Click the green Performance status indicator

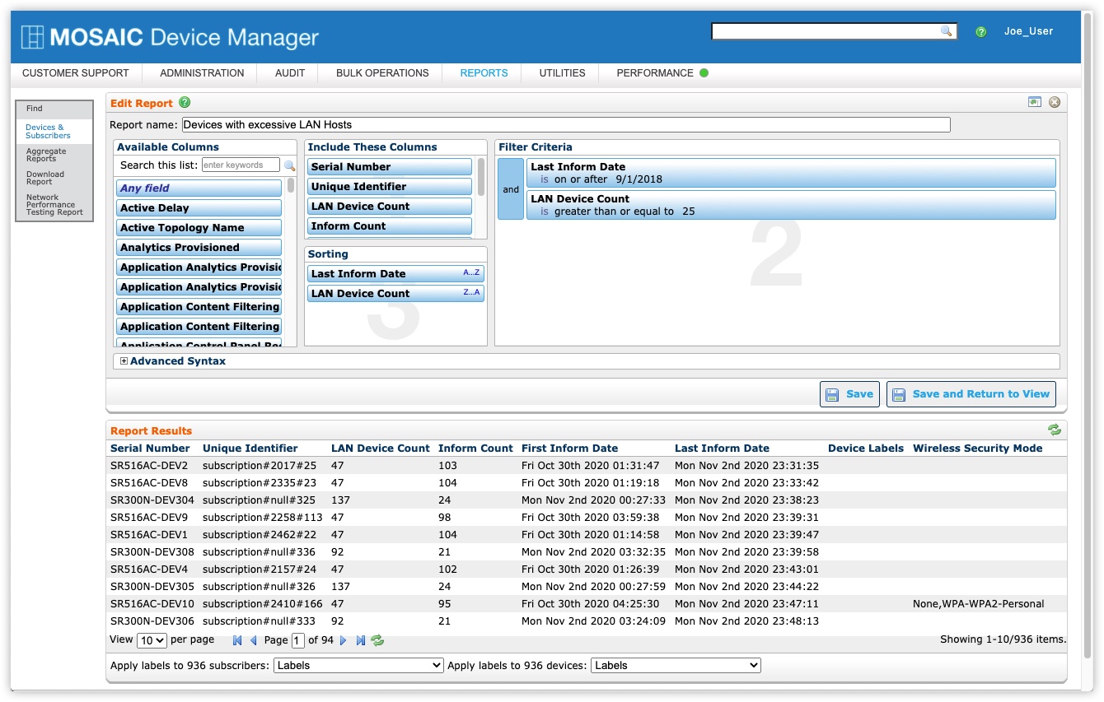coord(704,72)
